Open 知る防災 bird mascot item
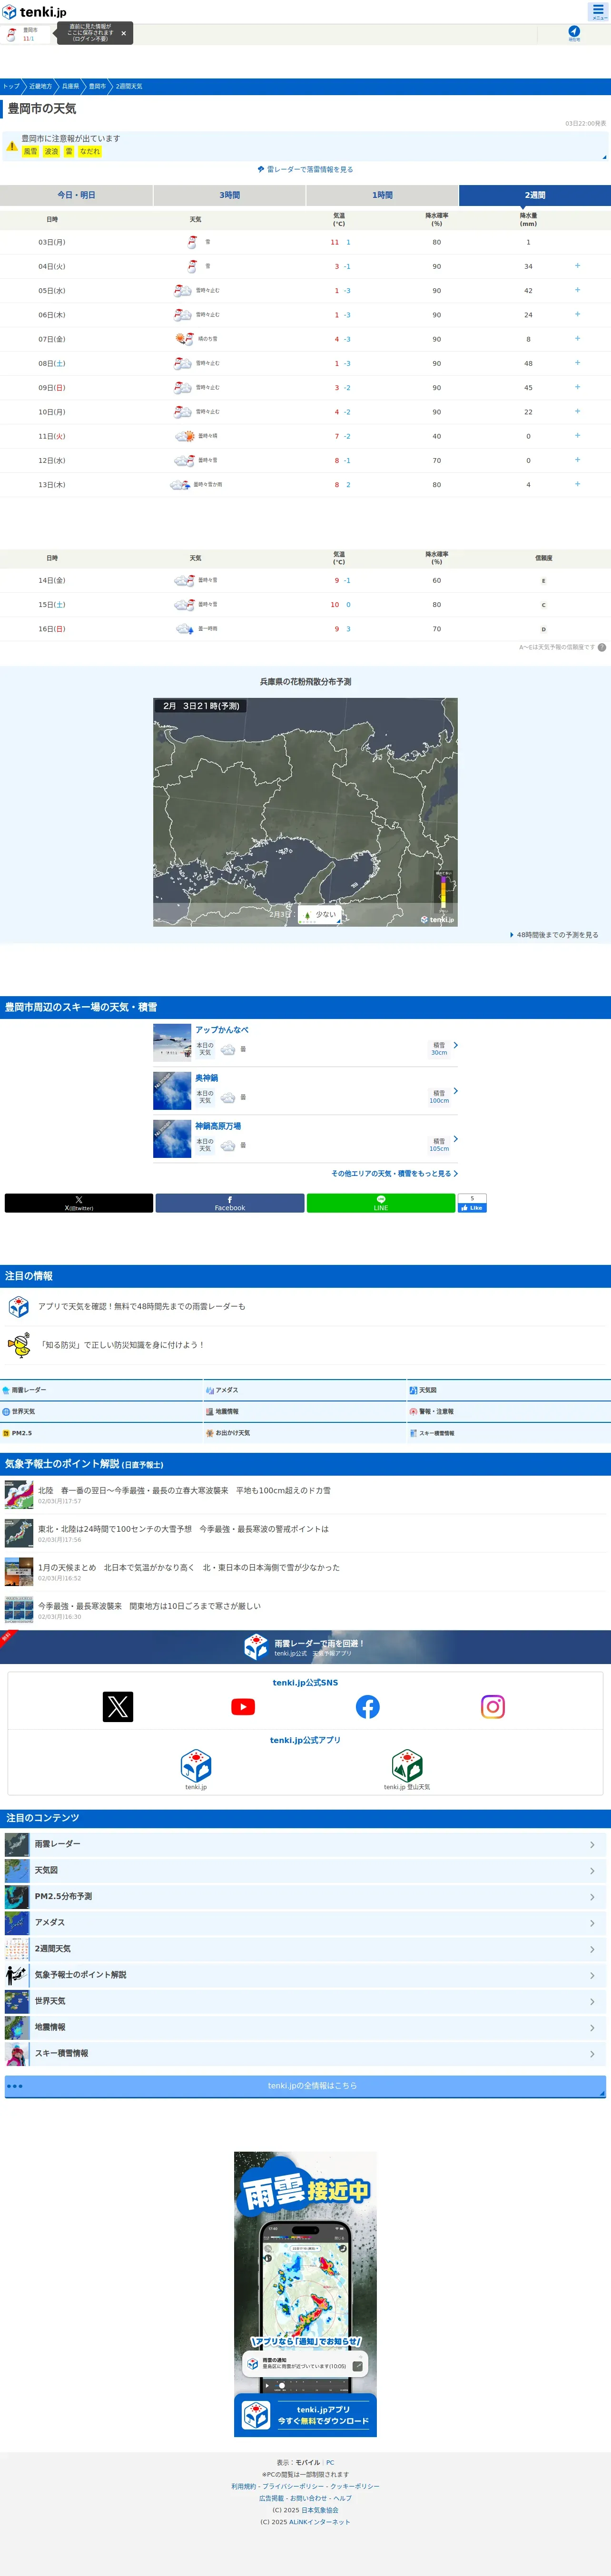The width and height of the screenshot is (611, 2576). point(305,1345)
